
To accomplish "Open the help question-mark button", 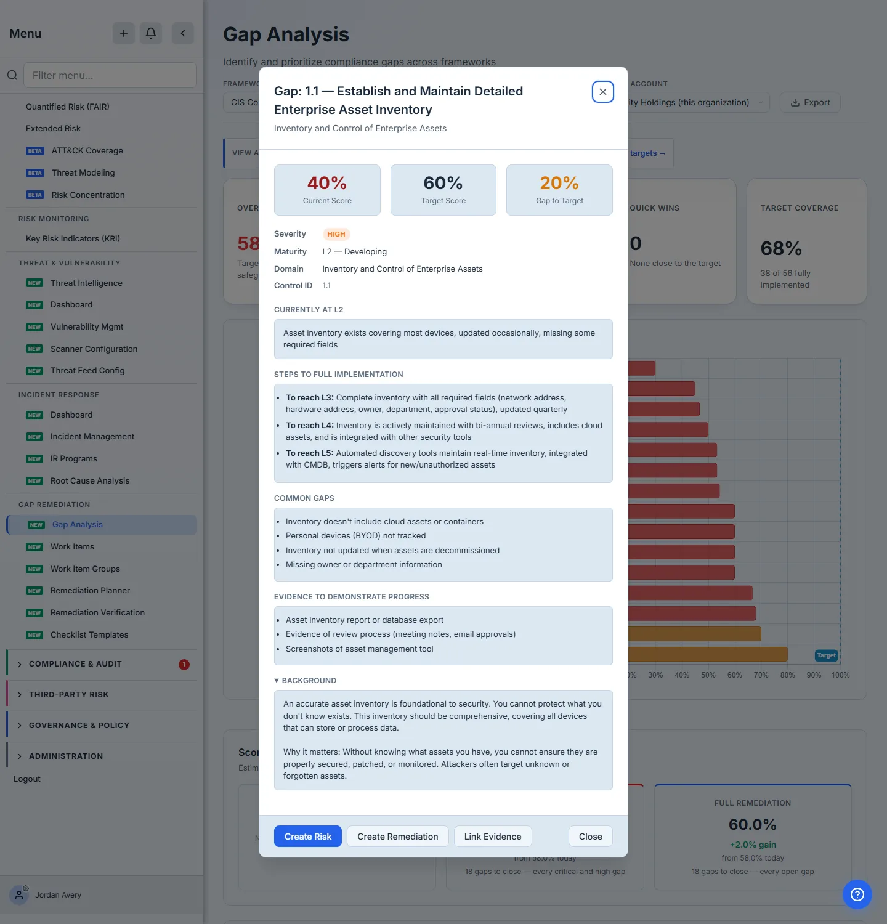I will (x=857, y=894).
